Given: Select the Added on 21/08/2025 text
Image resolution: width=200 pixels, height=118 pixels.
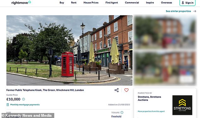Looking at the screenshot, I should tap(119, 105).
